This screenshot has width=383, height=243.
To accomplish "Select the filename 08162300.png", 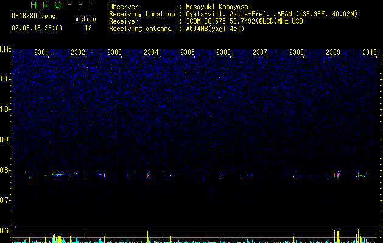I will 33,16.
